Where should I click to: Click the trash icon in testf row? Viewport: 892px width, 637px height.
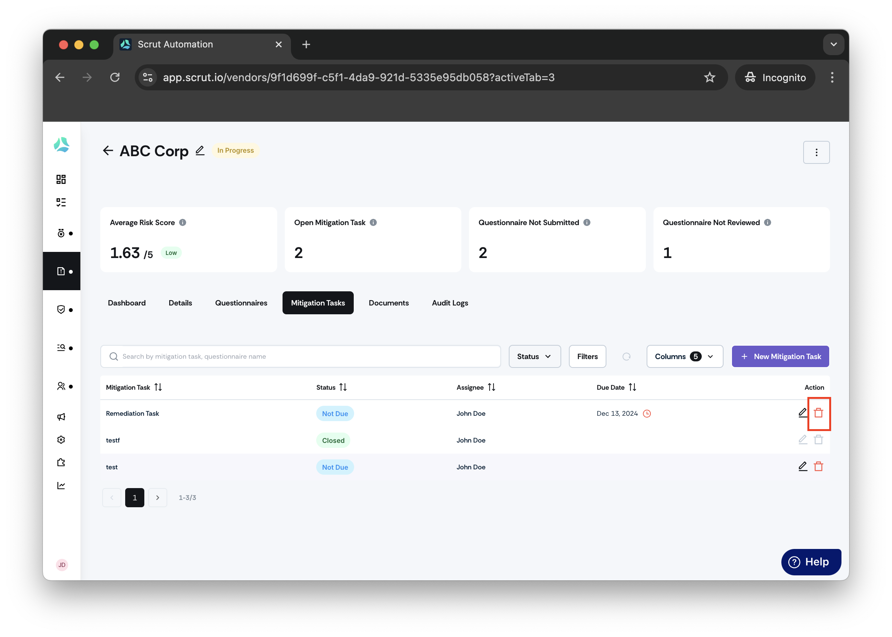tap(818, 440)
